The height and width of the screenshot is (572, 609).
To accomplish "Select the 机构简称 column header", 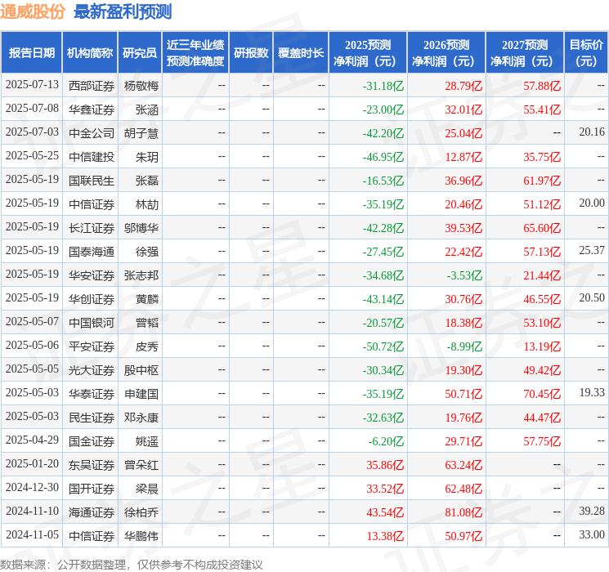I will point(90,52).
